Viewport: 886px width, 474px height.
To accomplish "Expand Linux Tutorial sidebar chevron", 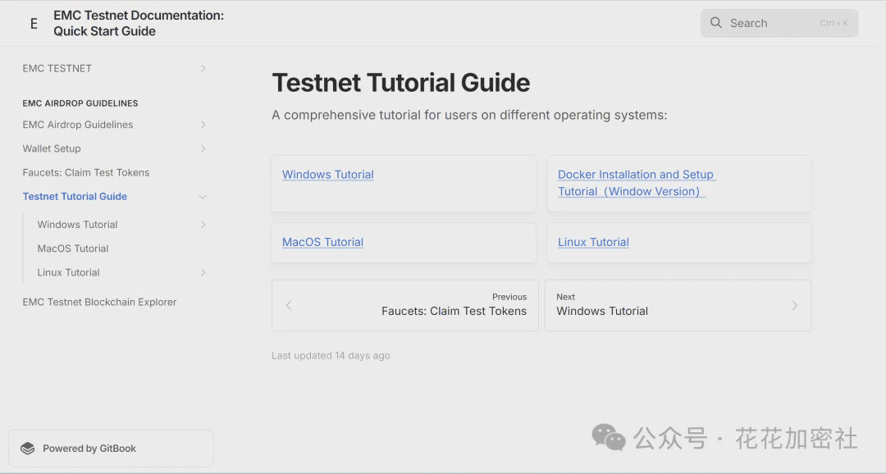I will pos(203,272).
